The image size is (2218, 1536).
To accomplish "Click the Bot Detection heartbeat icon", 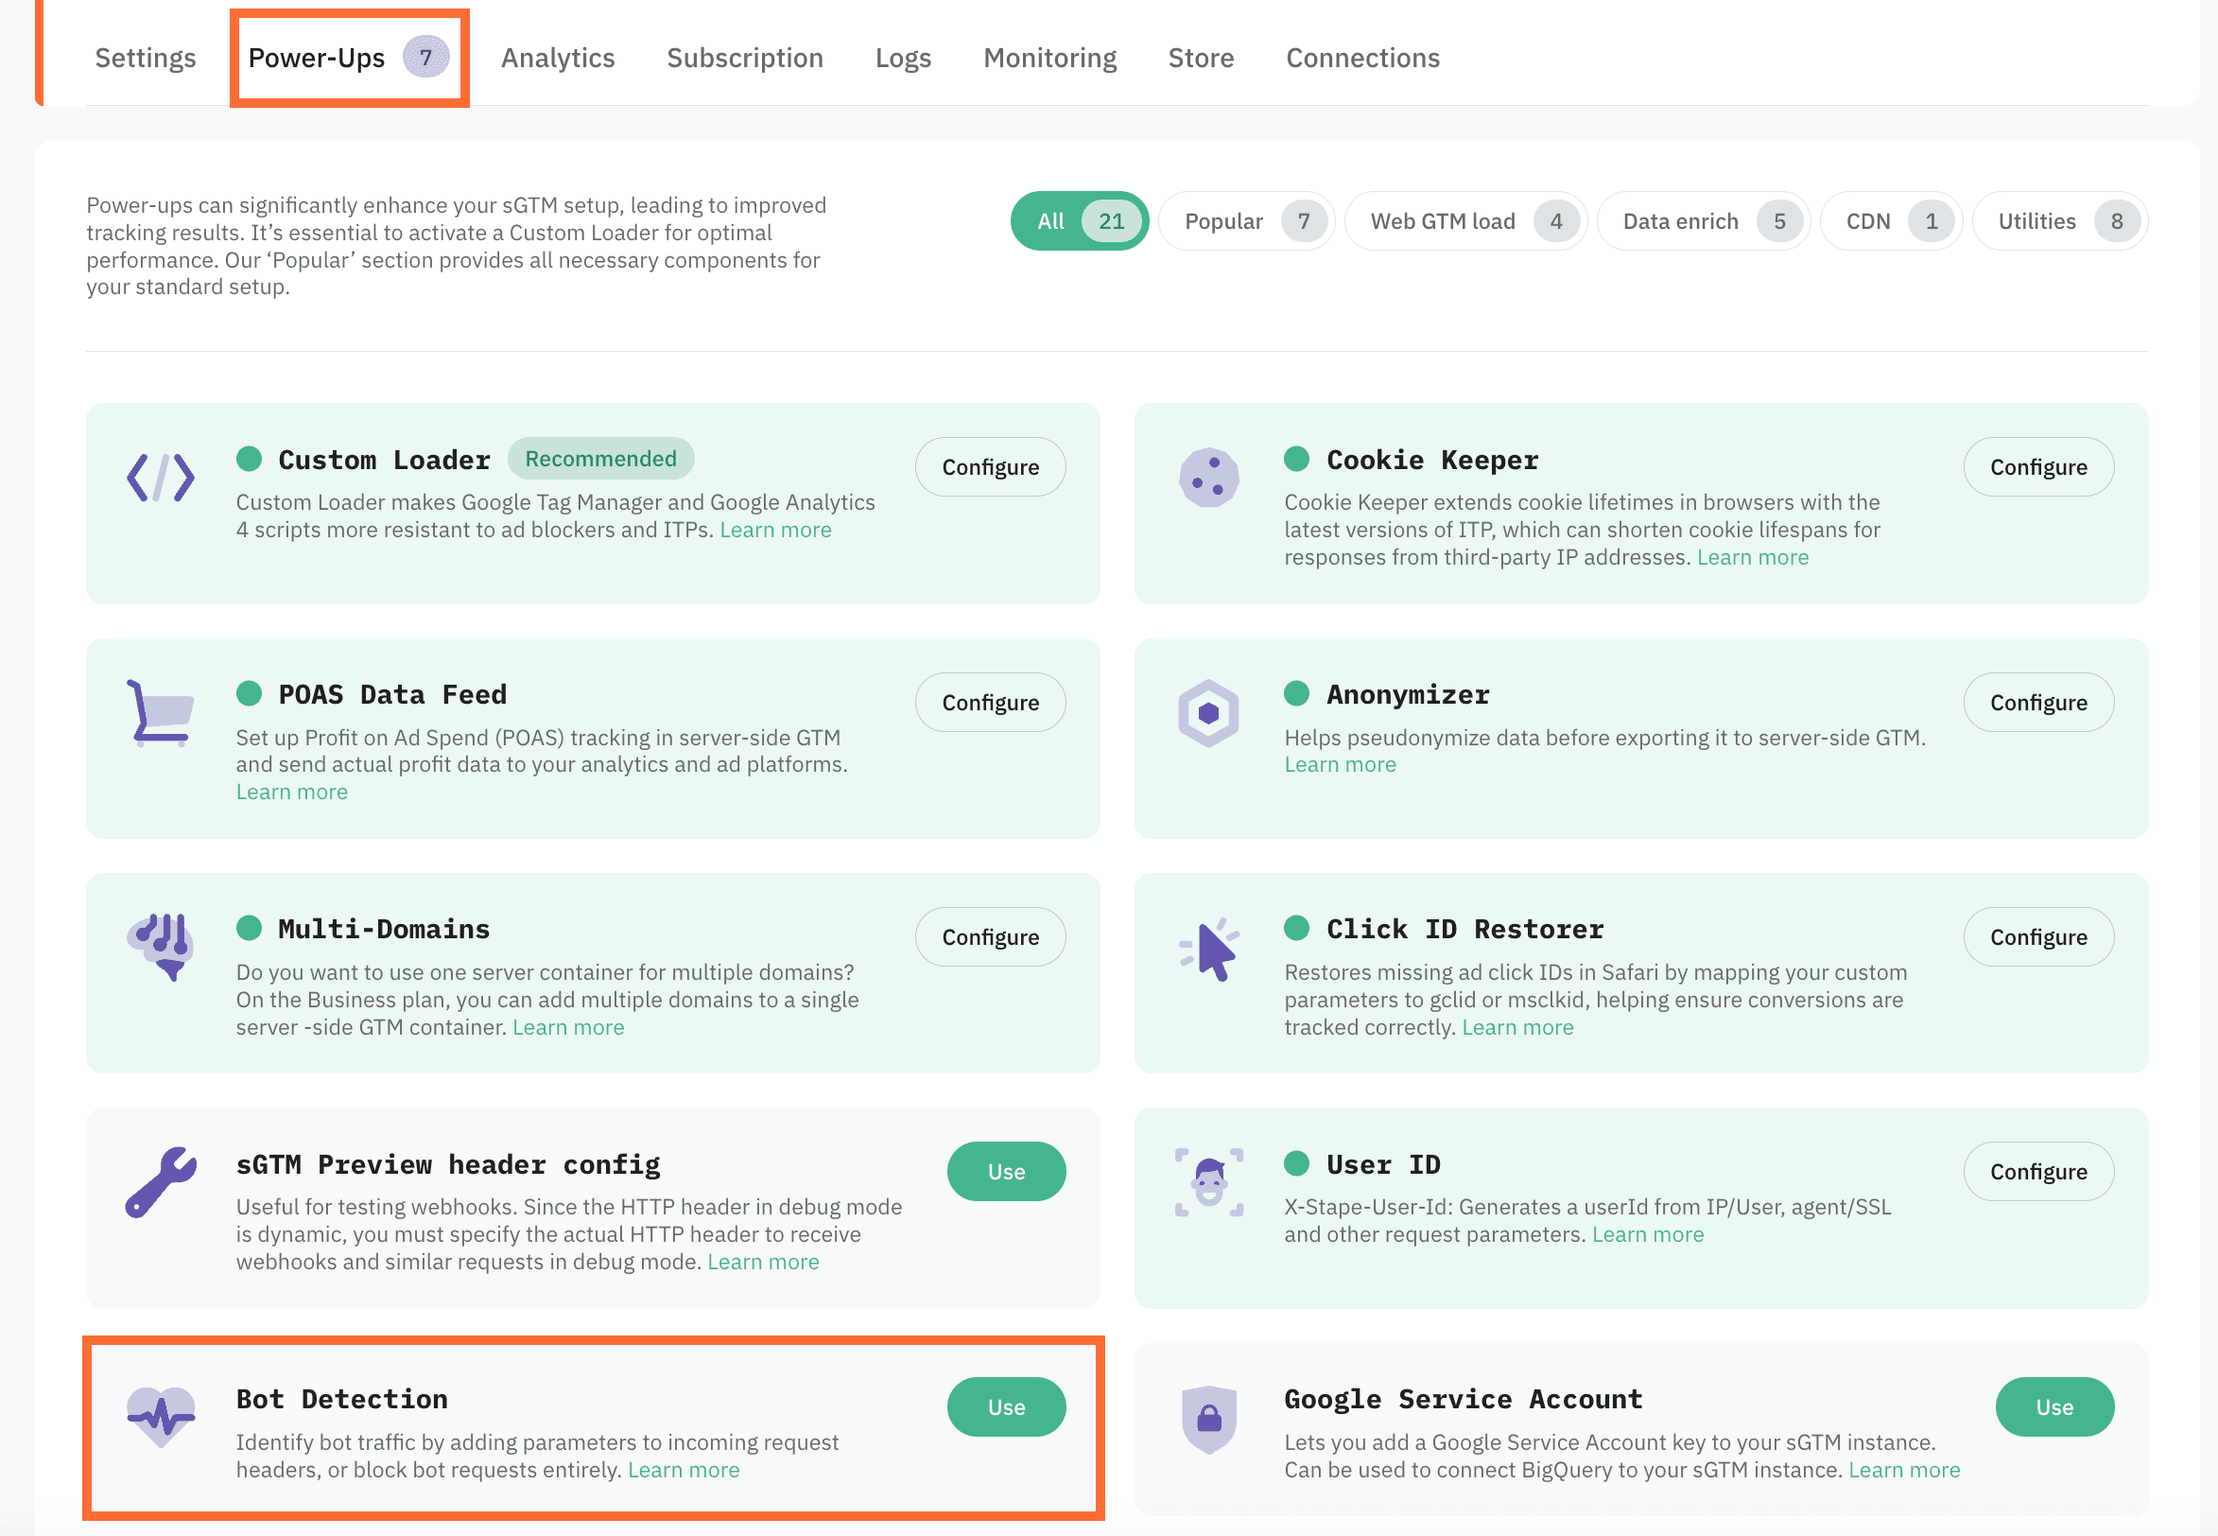I will coord(161,1417).
